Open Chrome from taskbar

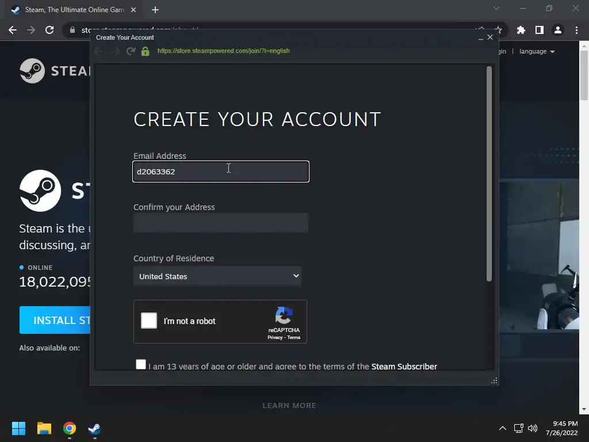click(70, 428)
